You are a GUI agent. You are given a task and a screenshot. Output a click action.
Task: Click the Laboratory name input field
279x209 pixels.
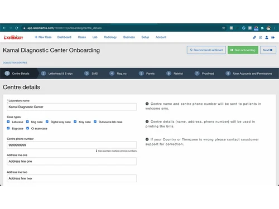(x=71, y=107)
